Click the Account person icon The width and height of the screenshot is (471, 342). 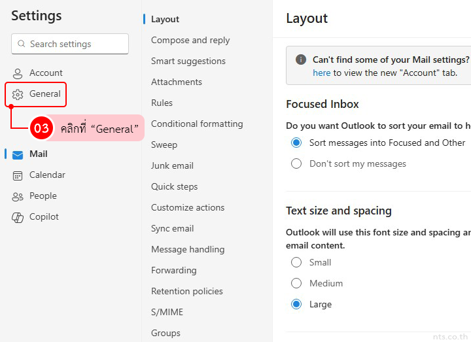point(18,73)
